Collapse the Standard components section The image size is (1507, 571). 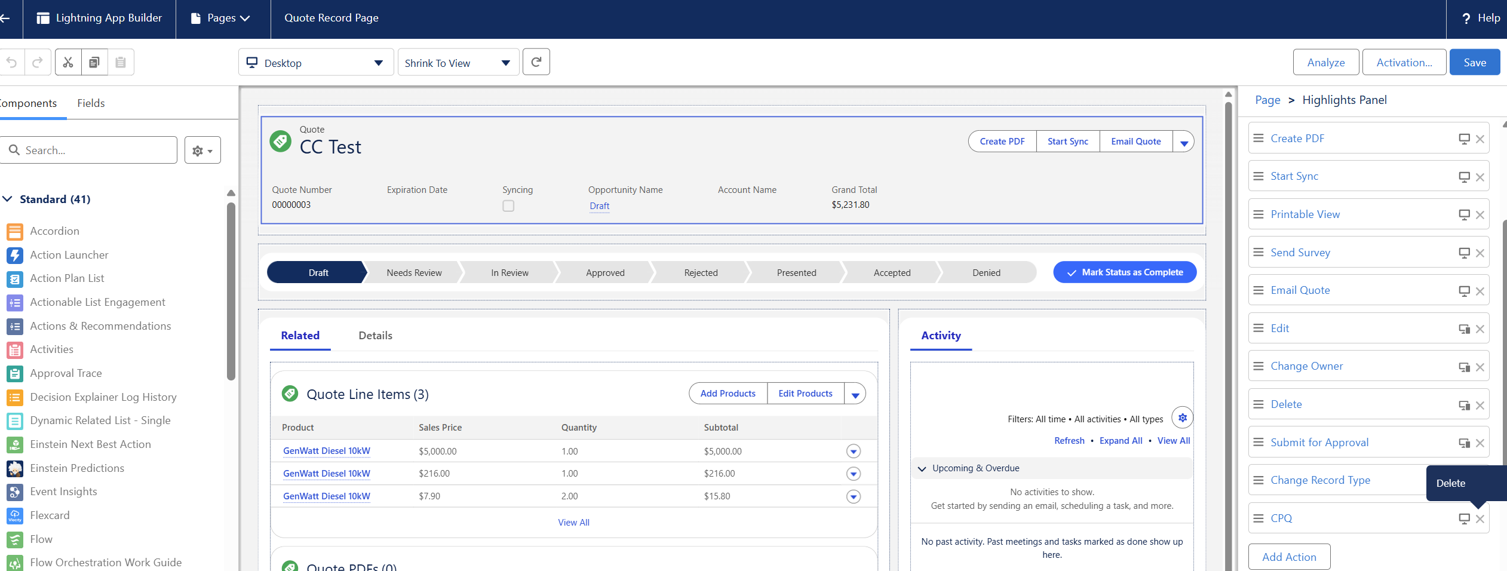[8, 199]
